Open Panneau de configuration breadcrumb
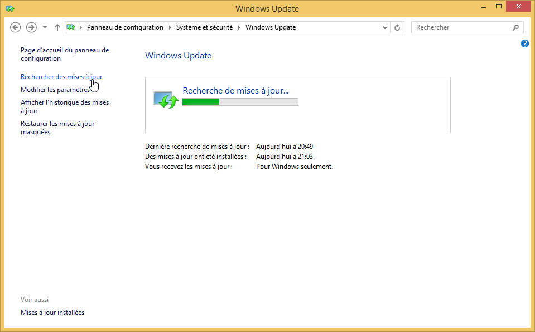 pos(125,27)
